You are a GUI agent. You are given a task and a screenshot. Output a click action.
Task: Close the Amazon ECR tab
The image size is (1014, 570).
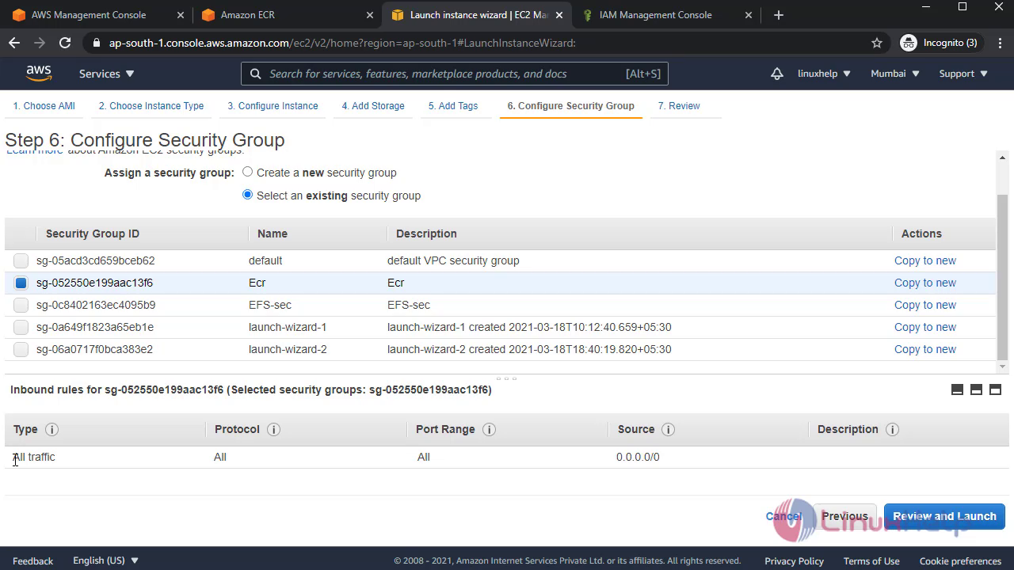(x=369, y=15)
